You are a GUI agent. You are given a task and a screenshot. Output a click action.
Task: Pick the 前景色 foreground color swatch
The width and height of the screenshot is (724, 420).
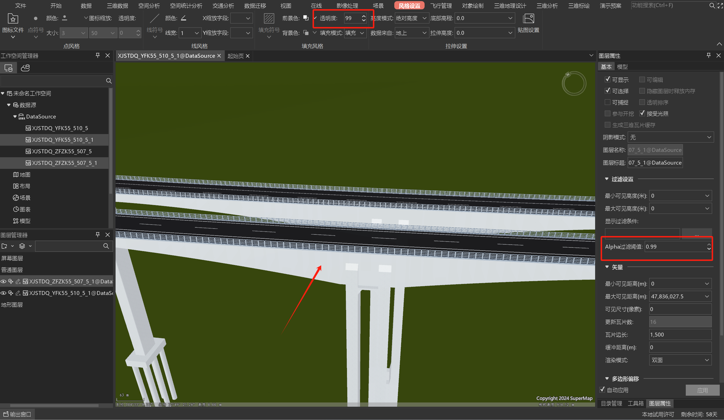[x=306, y=18]
